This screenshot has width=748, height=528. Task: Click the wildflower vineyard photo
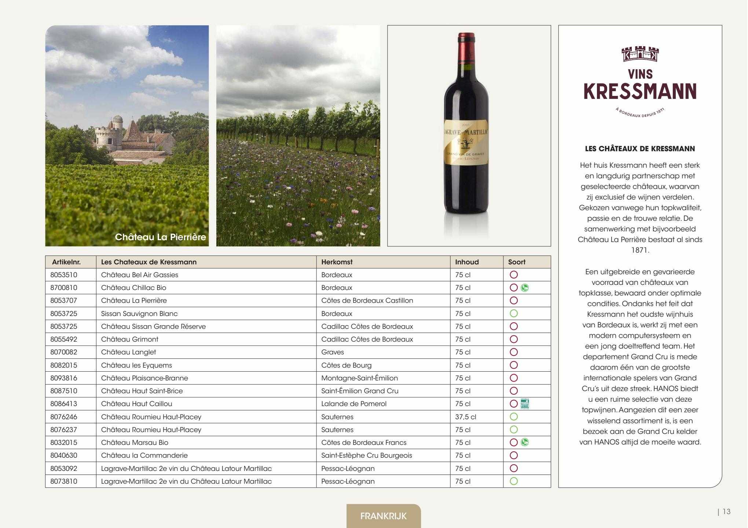pos(298,135)
